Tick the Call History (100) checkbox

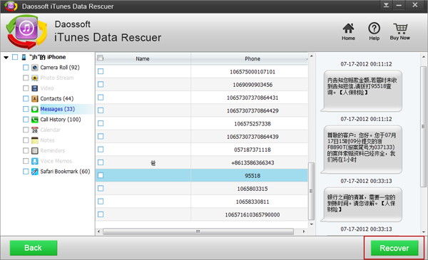(x=26, y=120)
